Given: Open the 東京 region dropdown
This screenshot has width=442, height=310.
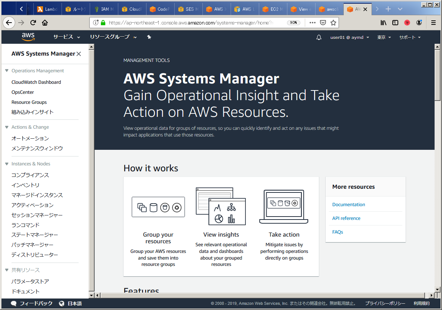Looking at the screenshot, I should pos(384,37).
